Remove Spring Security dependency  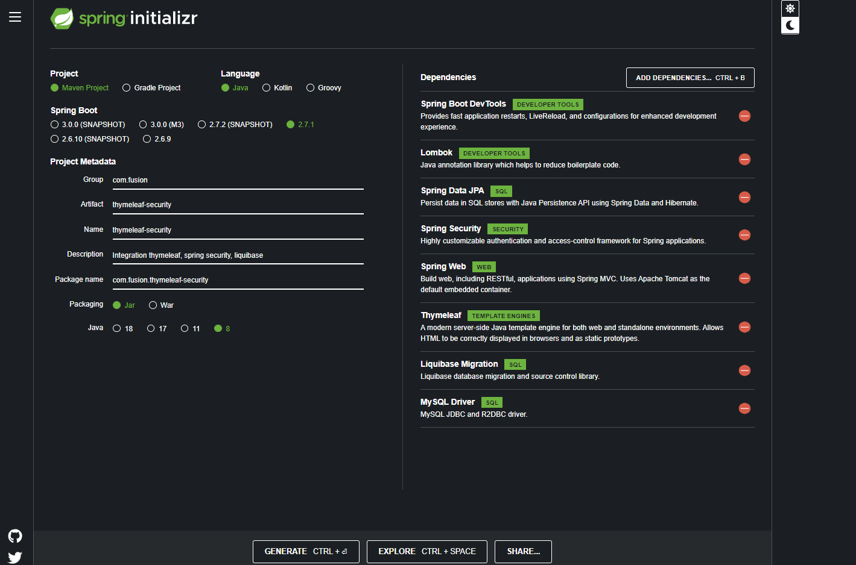(x=744, y=235)
